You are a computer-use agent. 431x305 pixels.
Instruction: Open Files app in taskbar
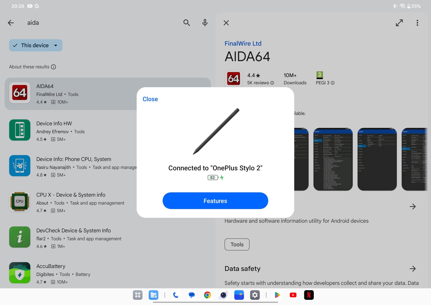point(153,295)
